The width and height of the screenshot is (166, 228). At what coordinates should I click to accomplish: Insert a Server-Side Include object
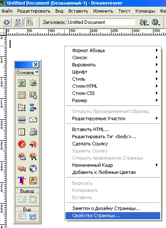(x=33, y=132)
